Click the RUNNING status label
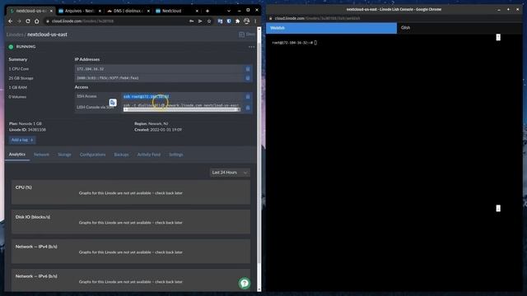 tap(26, 47)
